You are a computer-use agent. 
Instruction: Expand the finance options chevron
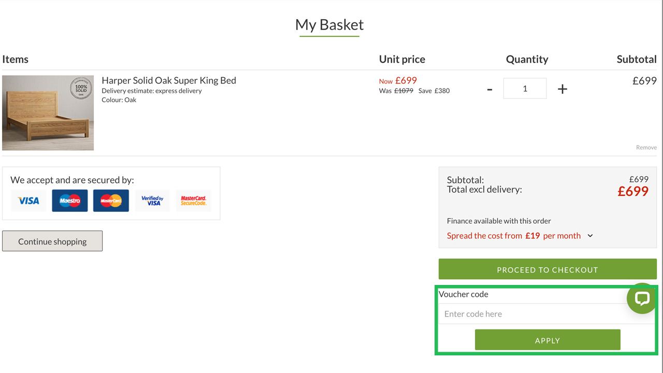point(590,236)
